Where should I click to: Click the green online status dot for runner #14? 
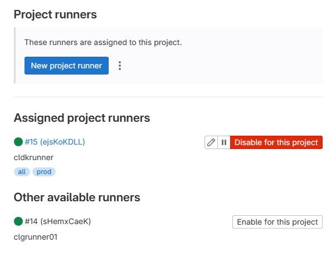coord(18,221)
